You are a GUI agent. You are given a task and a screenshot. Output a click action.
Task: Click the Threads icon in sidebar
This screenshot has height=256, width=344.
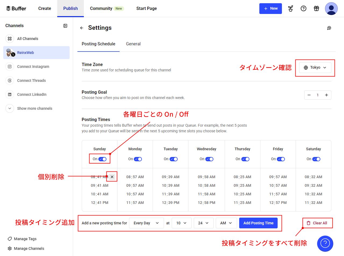(x=10, y=81)
